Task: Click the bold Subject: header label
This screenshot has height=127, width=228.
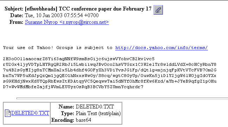Action: pyautogui.click(x=14, y=9)
